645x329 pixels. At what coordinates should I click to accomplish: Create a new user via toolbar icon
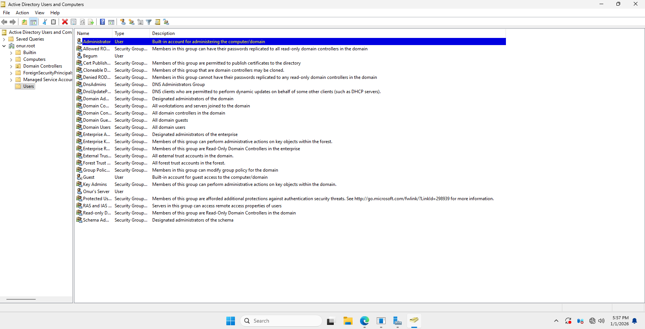pyautogui.click(x=123, y=22)
